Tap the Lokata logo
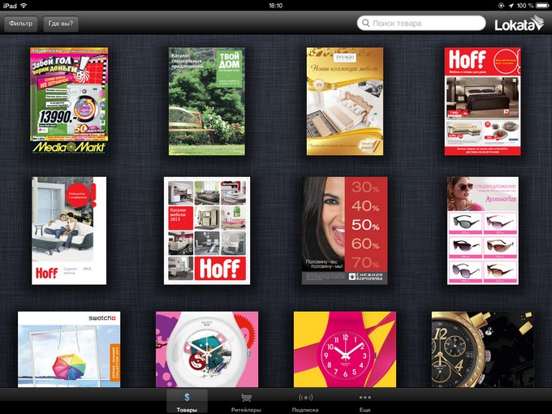The width and height of the screenshot is (552, 414). point(520,24)
